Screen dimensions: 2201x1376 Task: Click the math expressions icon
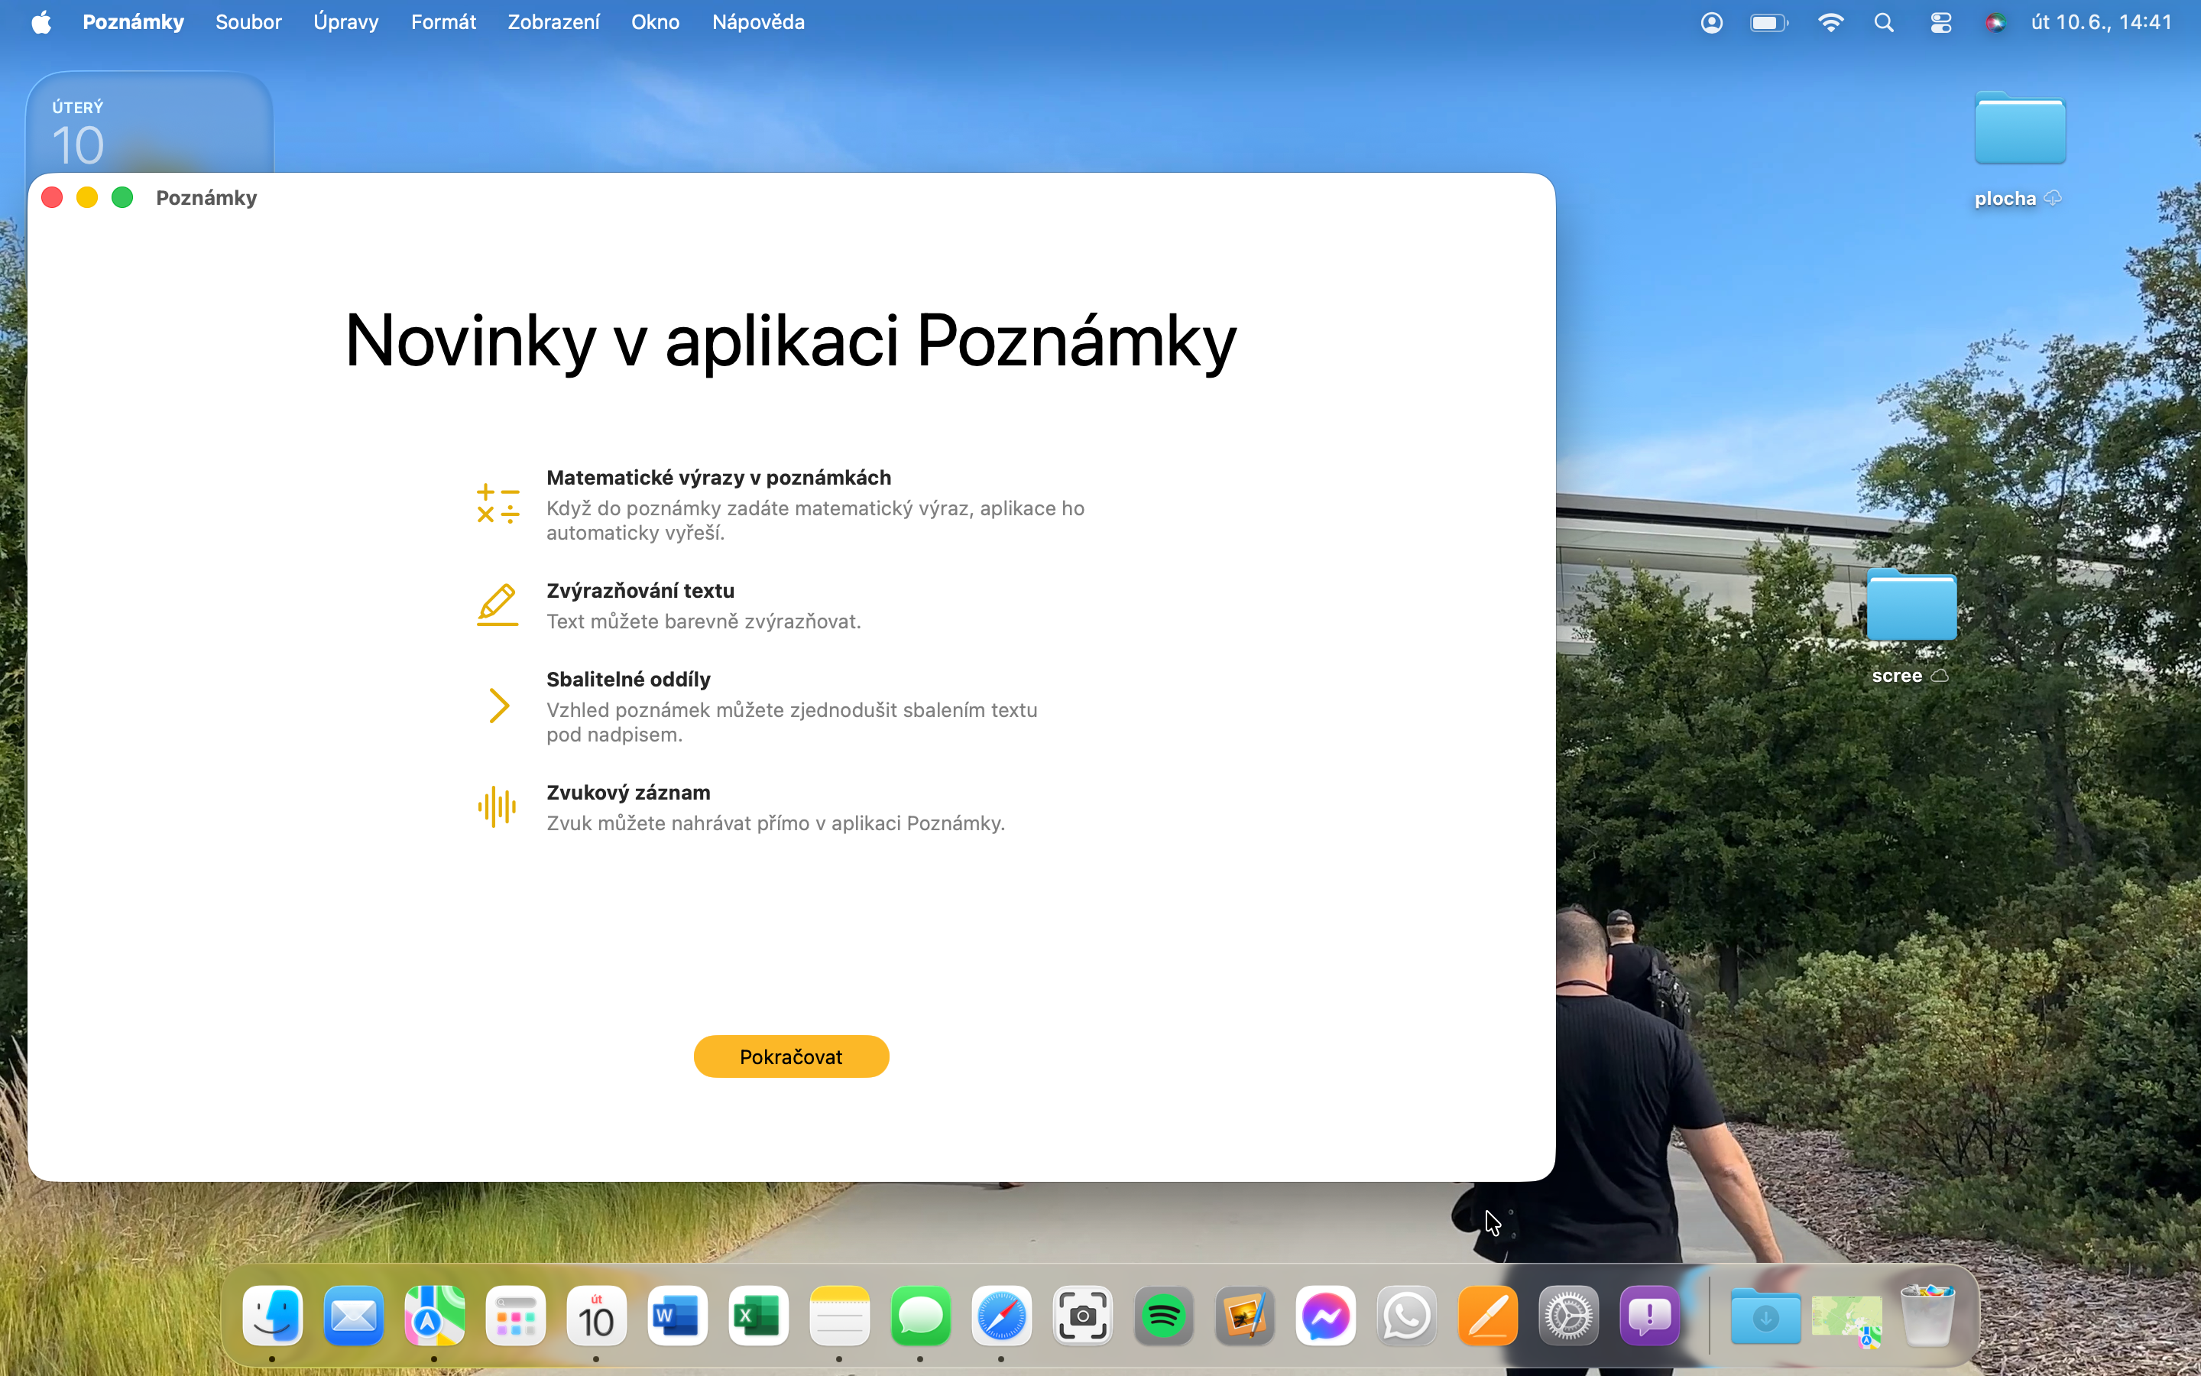click(498, 503)
